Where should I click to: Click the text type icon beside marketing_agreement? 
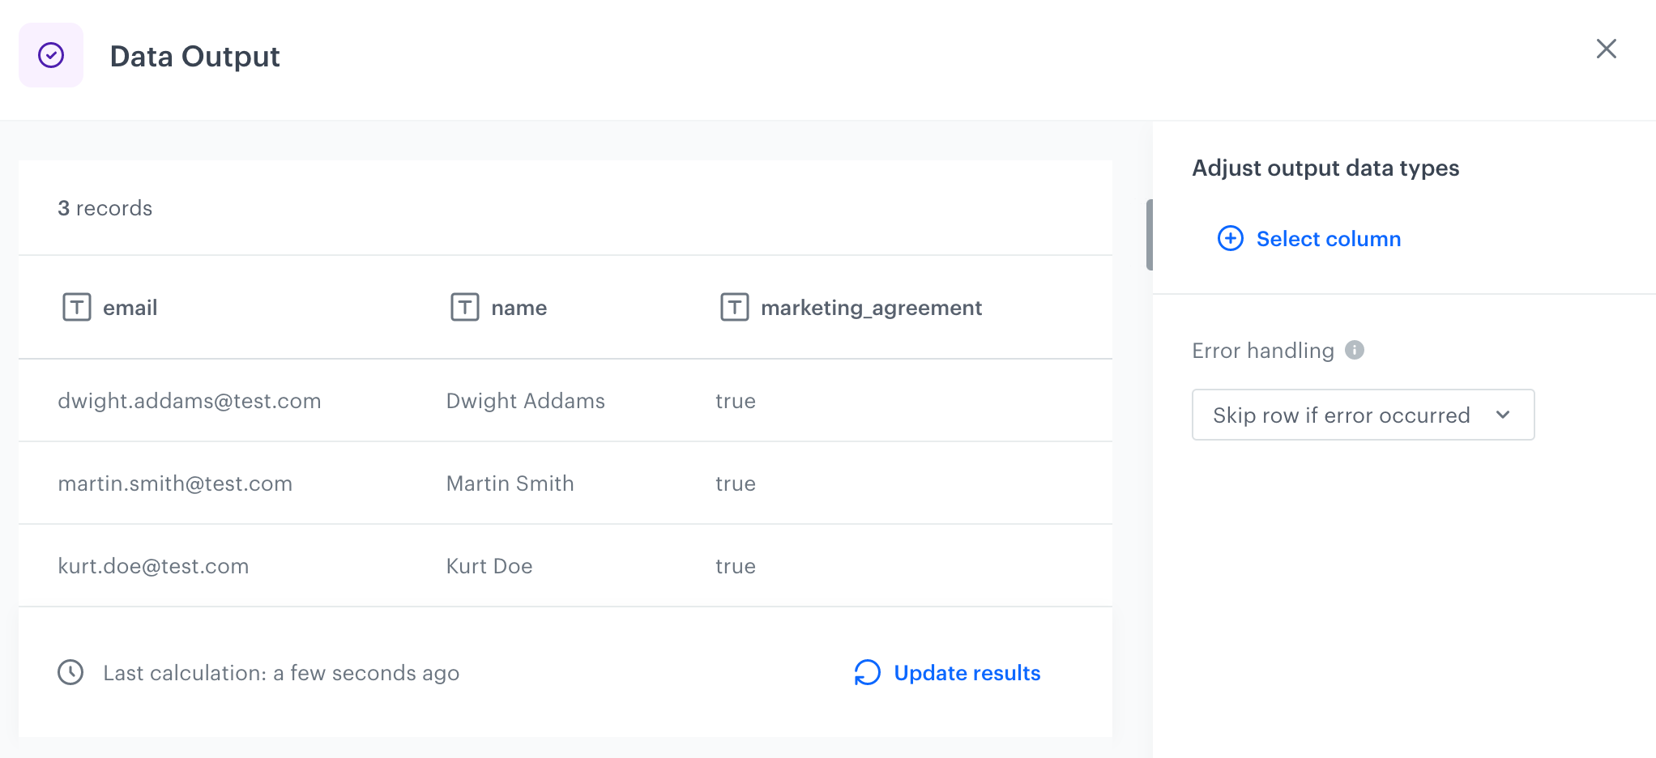[735, 308]
